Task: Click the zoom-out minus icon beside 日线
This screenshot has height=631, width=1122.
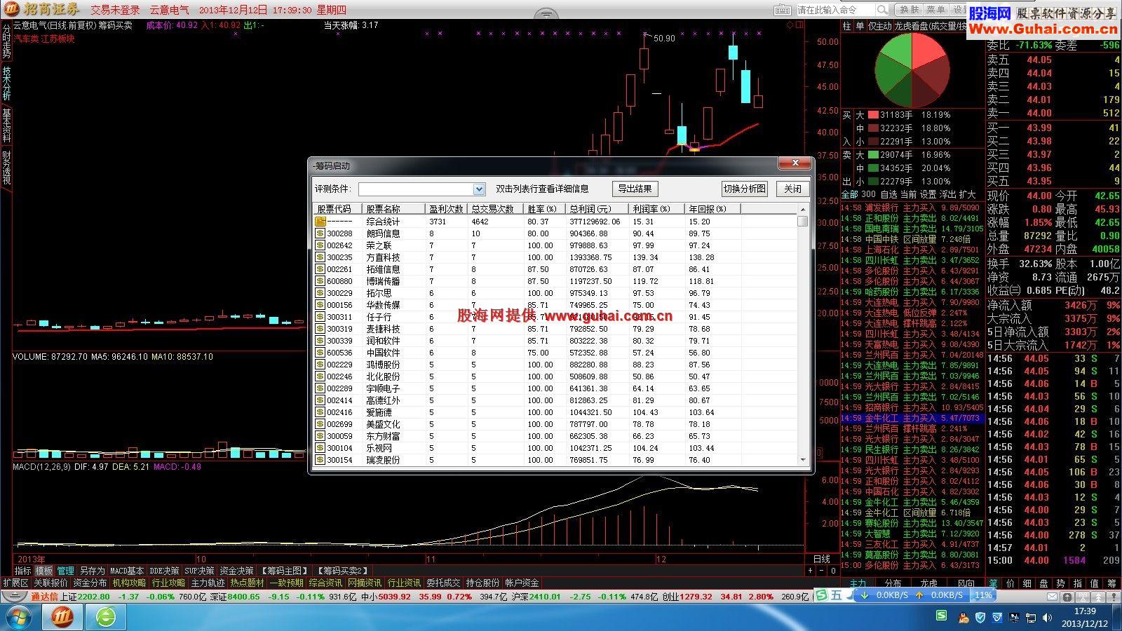Action: (823, 571)
